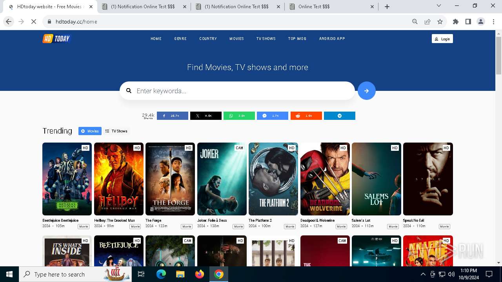The image size is (502, 282).
Task: Open Chrome extensions puzzle icon
Action: pyautogui.click(x=456, y=22)
